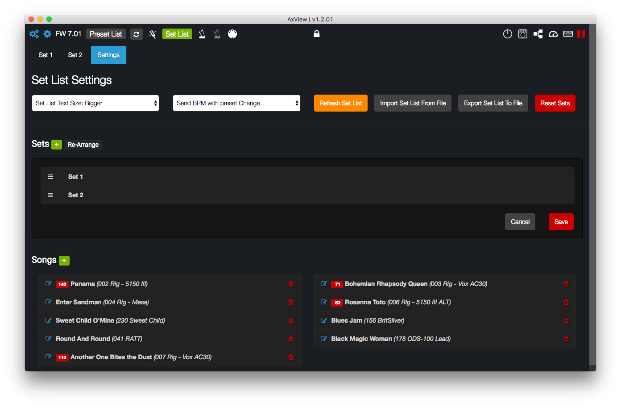Viewport: 621px width, 407px height.
Task: Click the orange Refresh Set List button
Action: tap(341, 103)
